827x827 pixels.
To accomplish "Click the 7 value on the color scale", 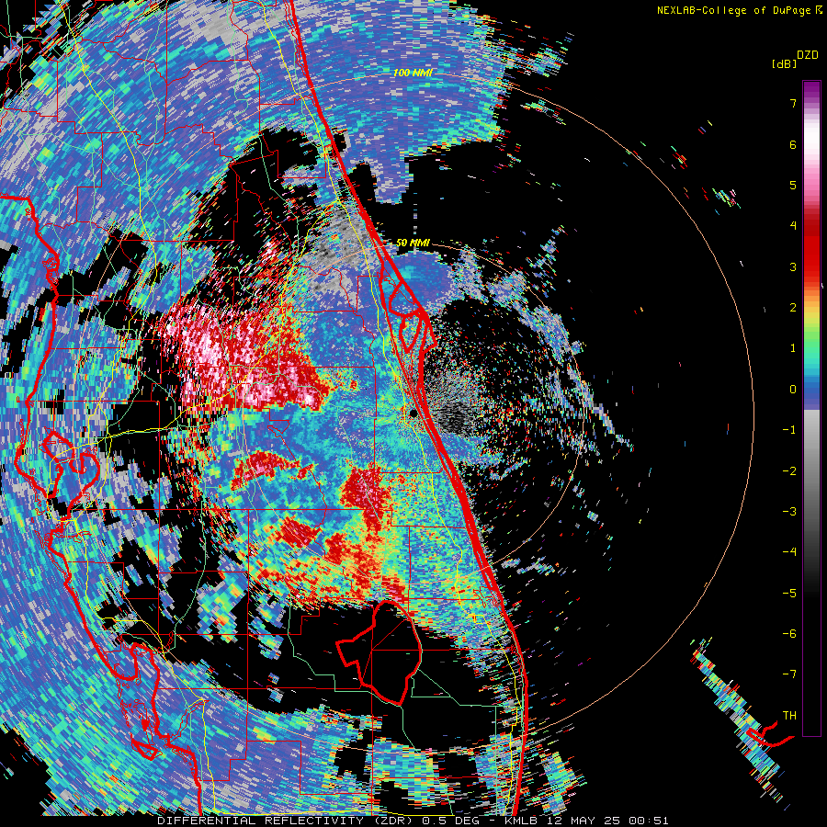I will pyautogui.click(x=793, y=103).
